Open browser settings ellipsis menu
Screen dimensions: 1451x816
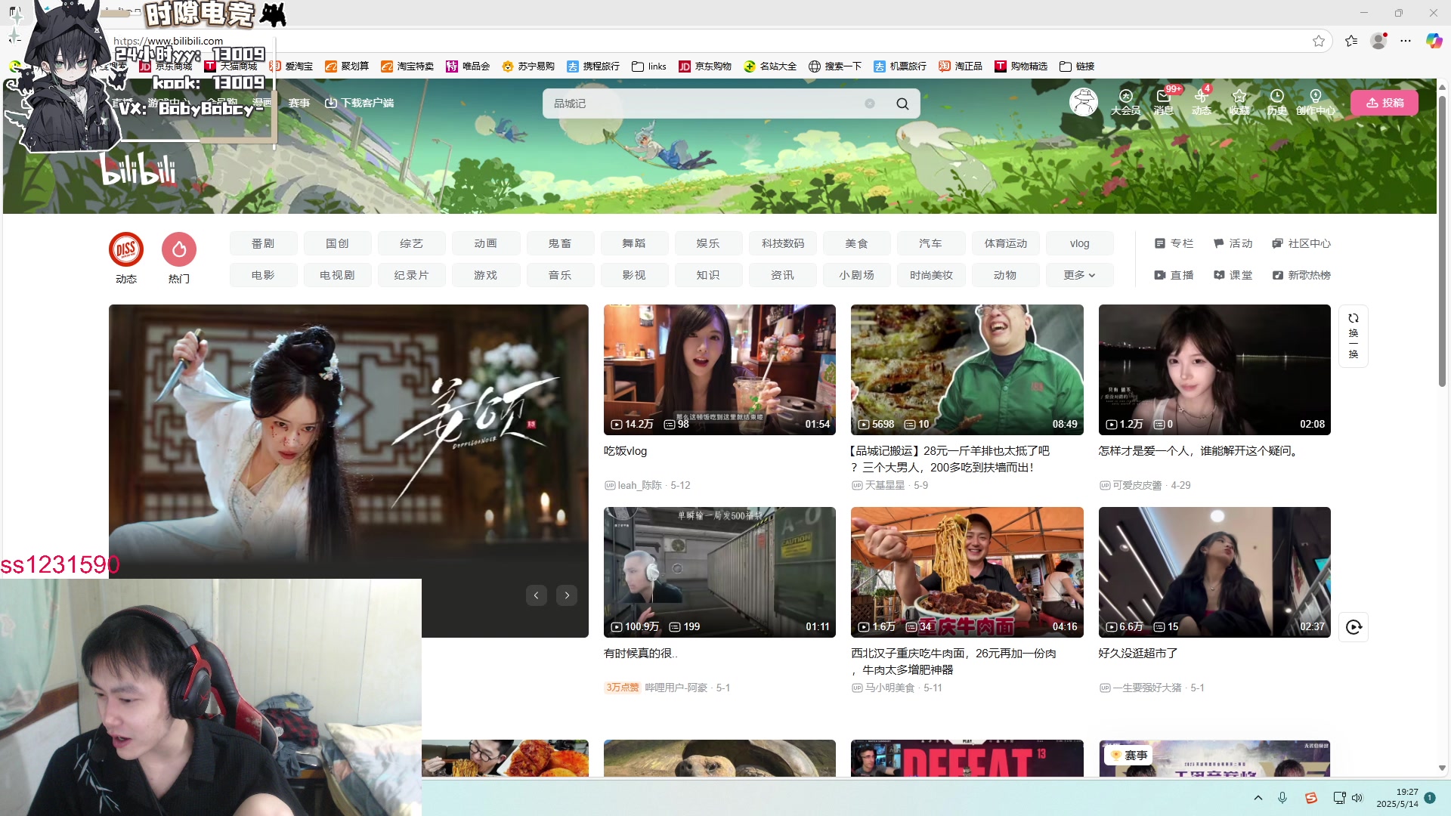click(1406, 41)
